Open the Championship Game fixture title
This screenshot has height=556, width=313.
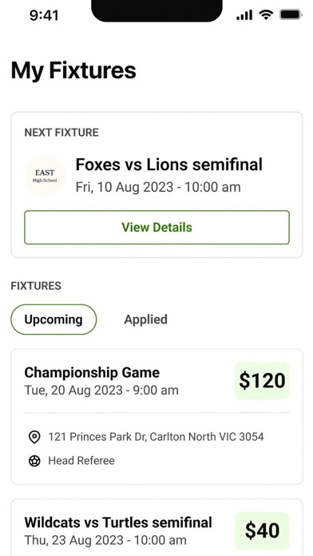click(x=92, y=373)
